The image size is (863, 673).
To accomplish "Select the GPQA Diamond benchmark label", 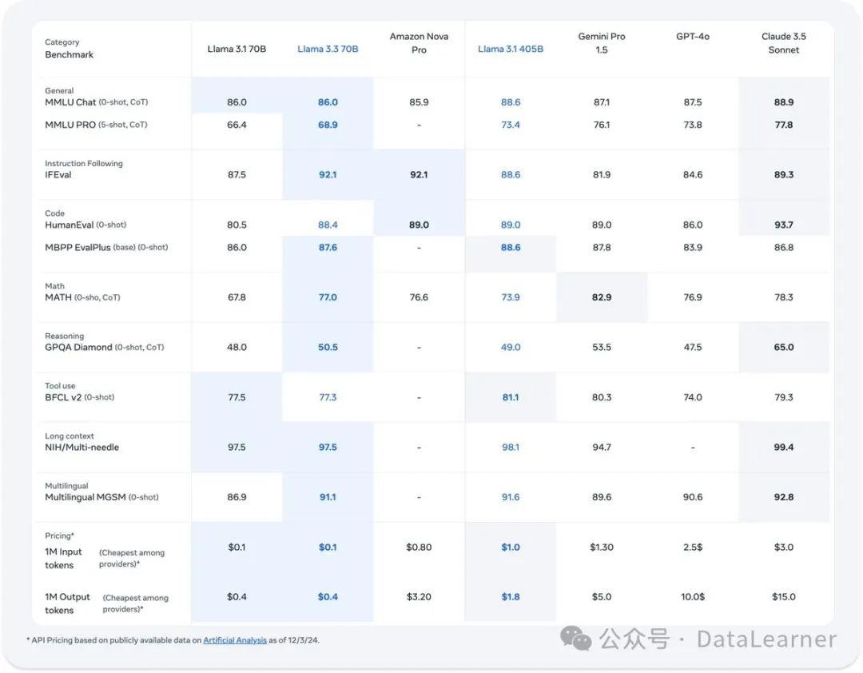I will click(x=104, y=348).
